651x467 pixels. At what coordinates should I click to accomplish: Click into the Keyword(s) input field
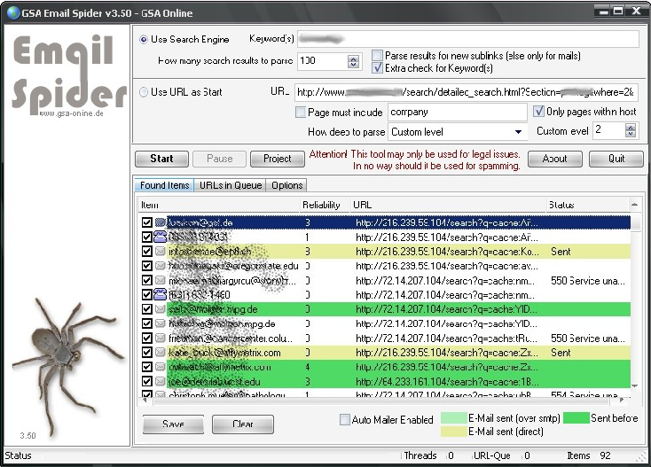468,39
